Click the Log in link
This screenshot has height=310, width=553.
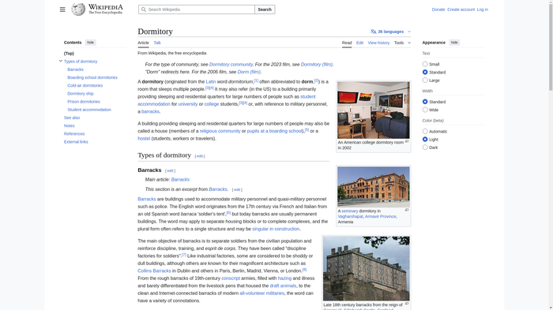[483, 9]
